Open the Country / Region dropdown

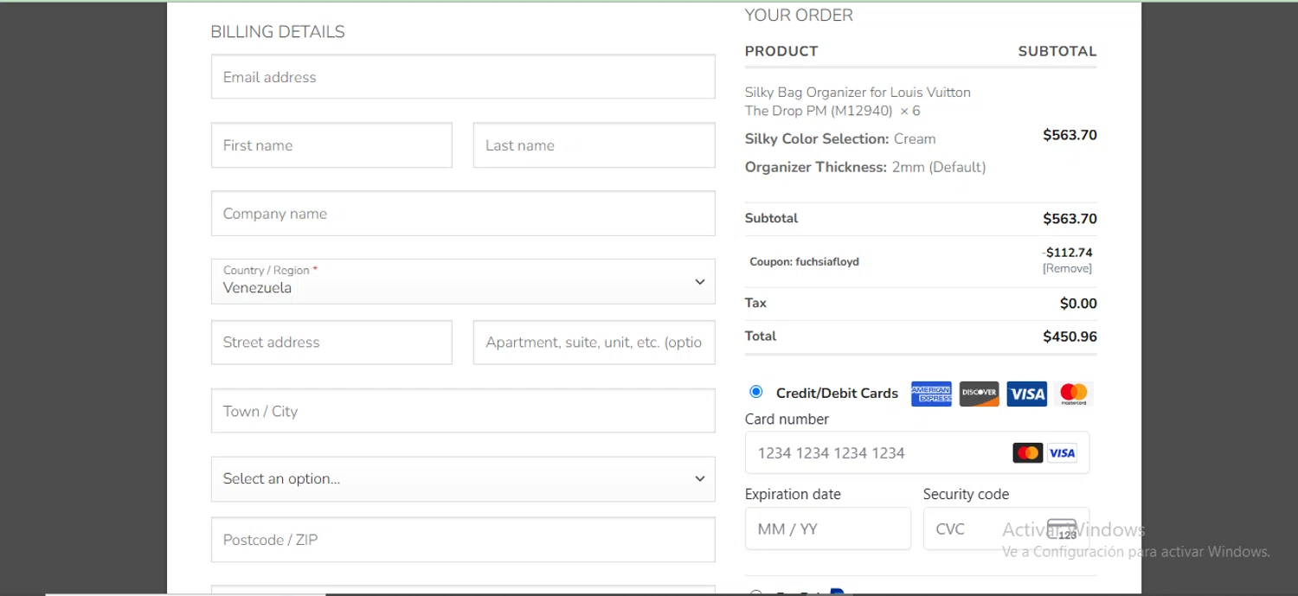pos(463,281)
